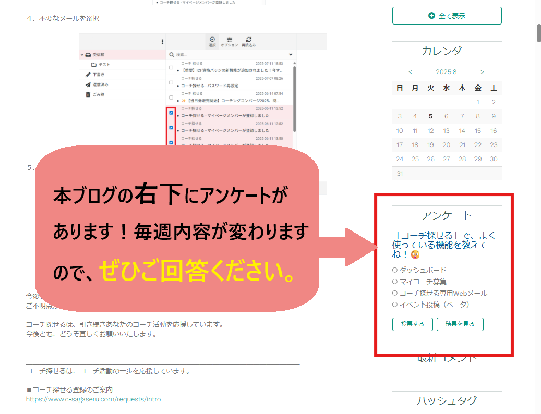541x414 pixels.
Task: Select calendar date 20
Action: coord(447,145)
